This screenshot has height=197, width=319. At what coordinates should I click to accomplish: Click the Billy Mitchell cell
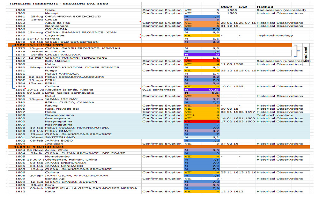pos(57,61)
